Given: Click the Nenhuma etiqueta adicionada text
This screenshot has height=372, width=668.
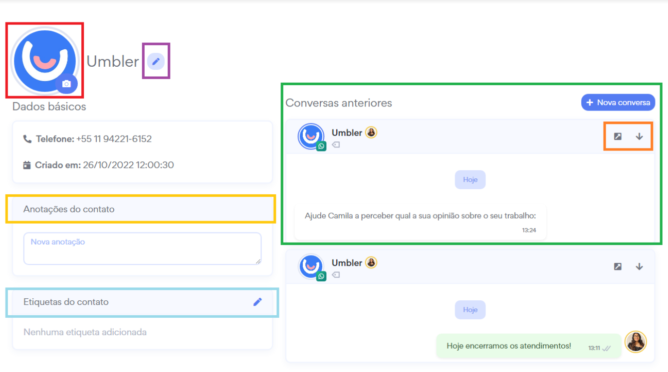Looking at the screenshot, I should tap(85, 332).
